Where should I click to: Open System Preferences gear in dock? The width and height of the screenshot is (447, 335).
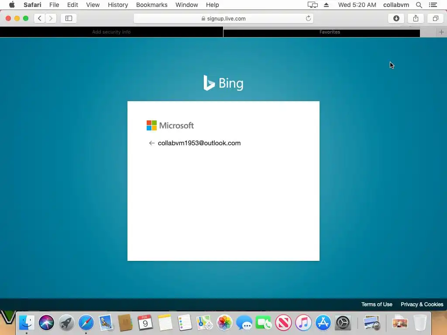[343, 323]
